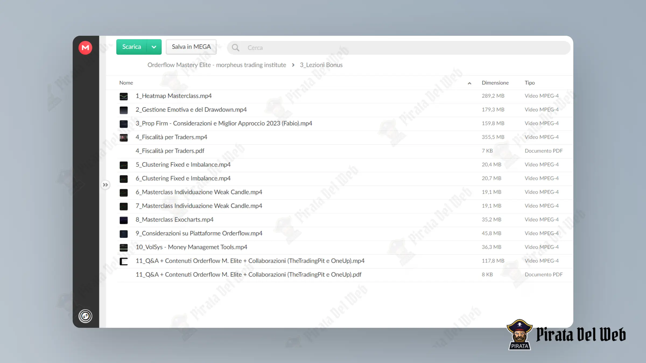This screenshot has width=646, height=363.
Task: Click the 2_Gestione Emotiva video thumbnail
Action: coord(124,110)
